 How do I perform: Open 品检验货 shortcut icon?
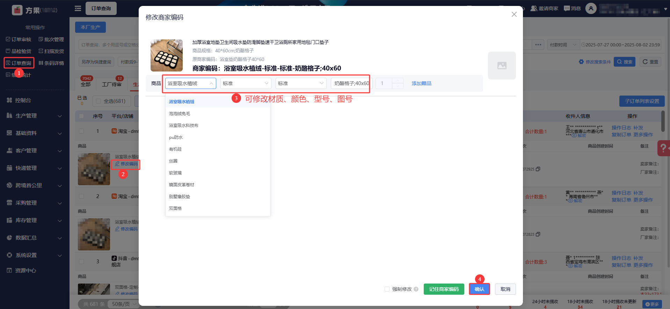tap(8, 51)
